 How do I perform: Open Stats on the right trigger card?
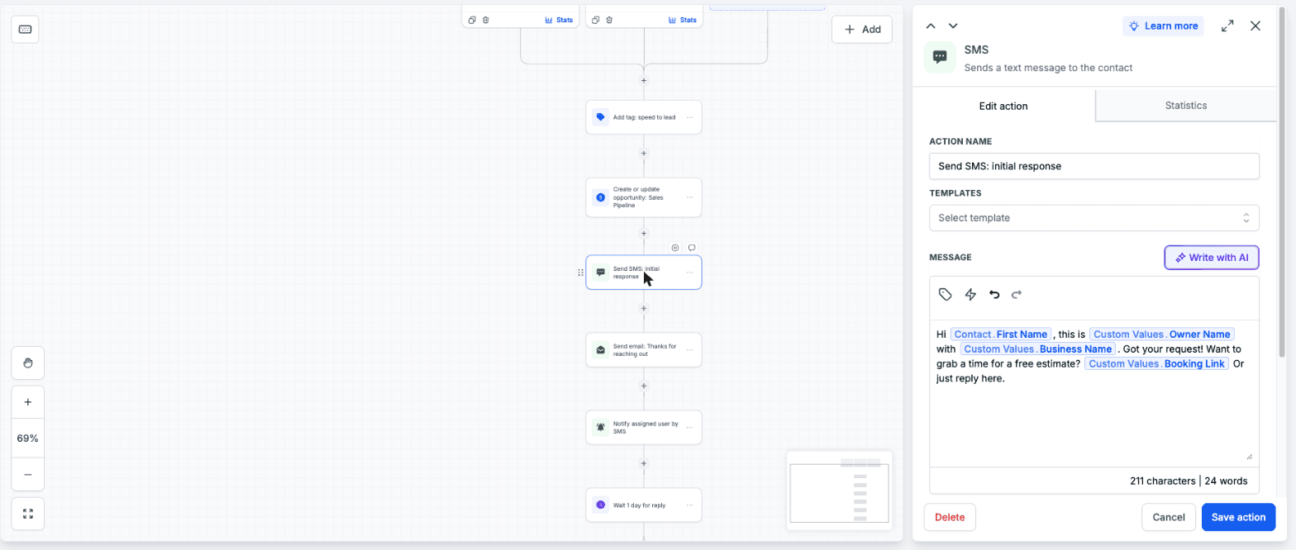[682, 20]
